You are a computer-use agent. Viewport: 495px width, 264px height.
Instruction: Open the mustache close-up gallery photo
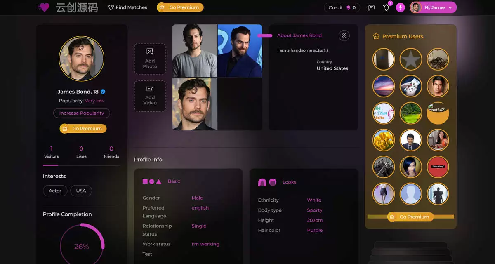coord(195,104)
